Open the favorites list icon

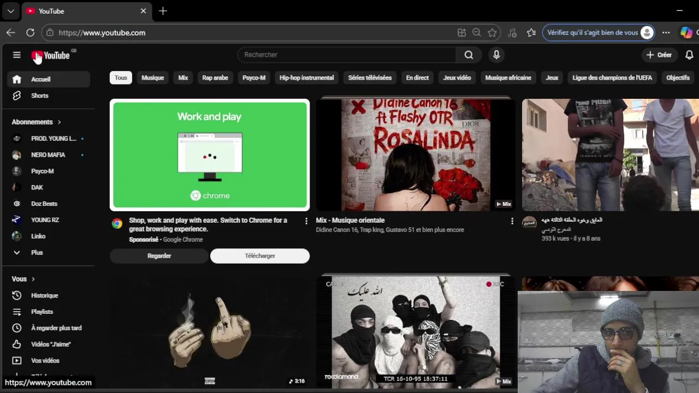tap(531, 33)
